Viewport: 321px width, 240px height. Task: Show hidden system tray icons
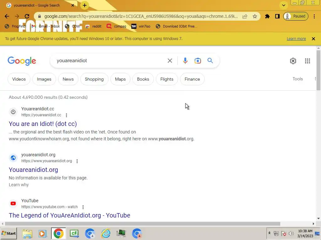[269, 233]
